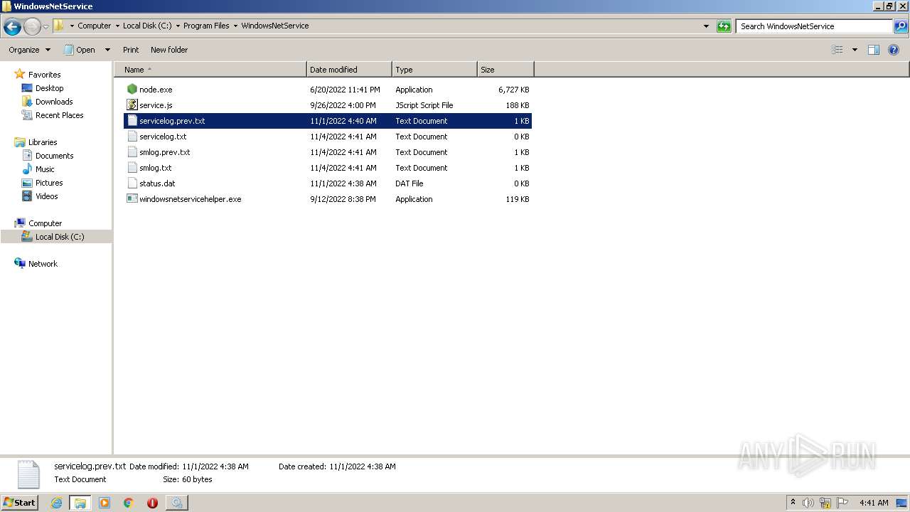Click the search magnifier icon
Viewport: 910px width, 512px height.
pos(901,26)
